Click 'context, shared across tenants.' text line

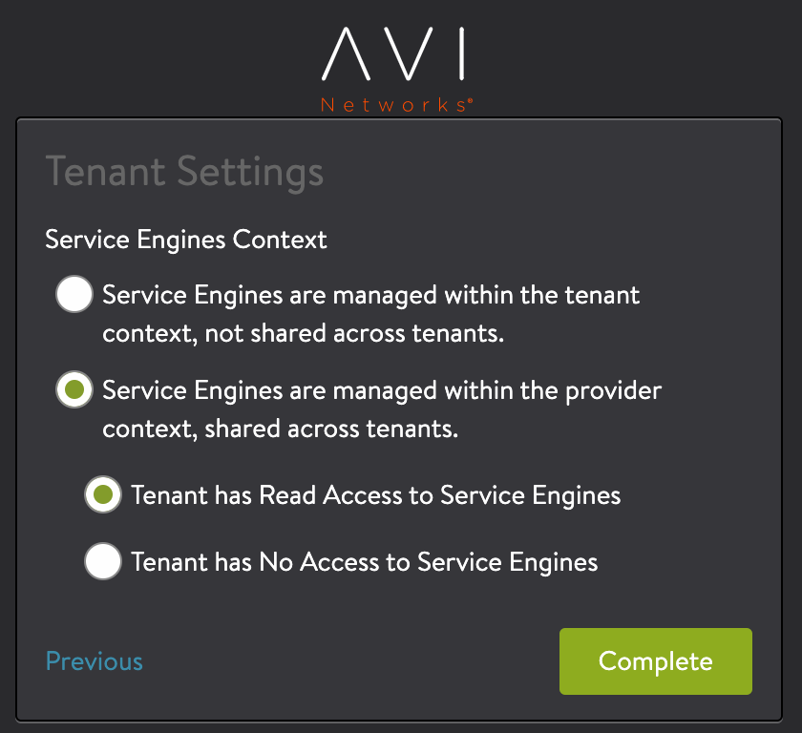[x=281, y=429]
